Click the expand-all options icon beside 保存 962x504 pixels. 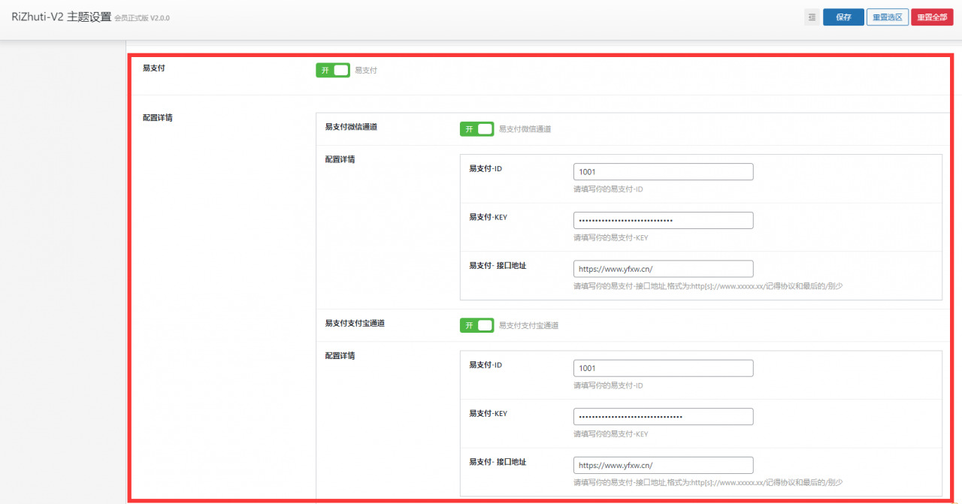click(812, 17)
